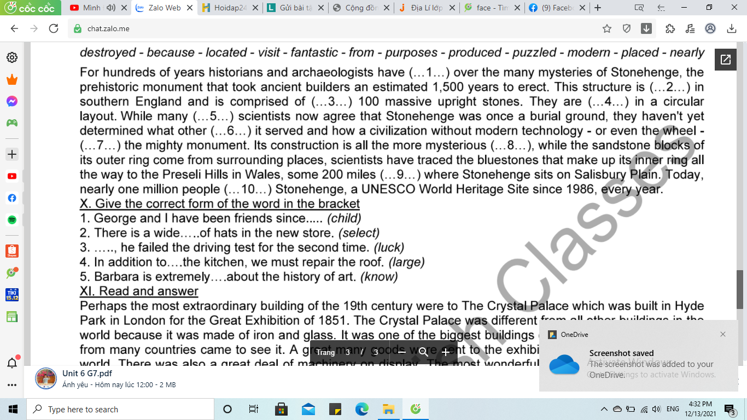Zoom out the PDF with minus button
This screenshot has width=747, height=420.
[x=401, y=352]
